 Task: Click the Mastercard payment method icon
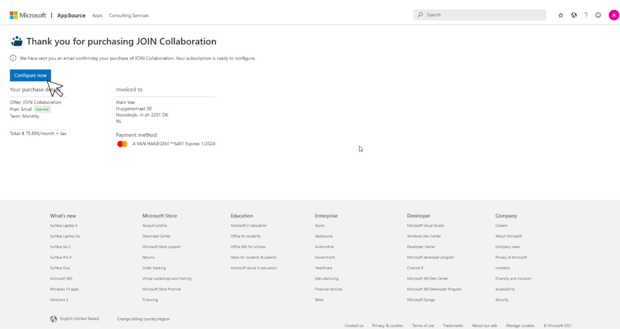[x=122, y=144]
